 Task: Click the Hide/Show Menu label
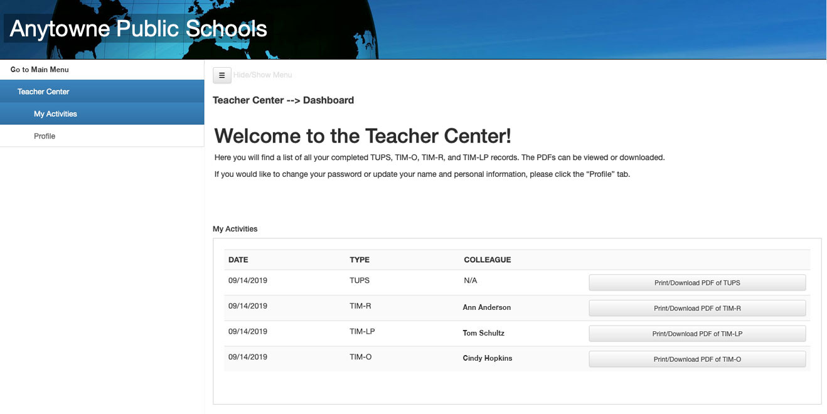tap(263, 75)
